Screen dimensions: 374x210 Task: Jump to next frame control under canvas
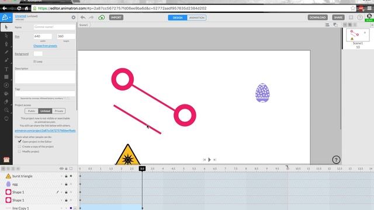pyautogui.click(x=214, y=160)
